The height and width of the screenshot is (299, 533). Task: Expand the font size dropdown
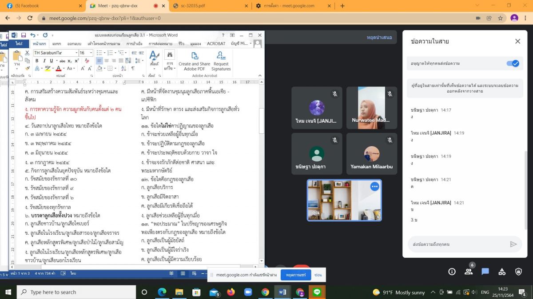point(91,53)
